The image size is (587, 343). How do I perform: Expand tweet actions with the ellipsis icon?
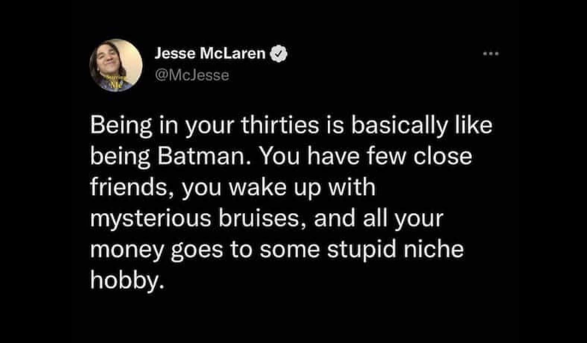[x=492, y=54]
